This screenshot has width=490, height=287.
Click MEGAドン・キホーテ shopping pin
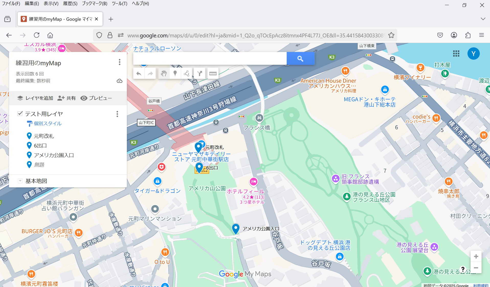tap(385, 89)
